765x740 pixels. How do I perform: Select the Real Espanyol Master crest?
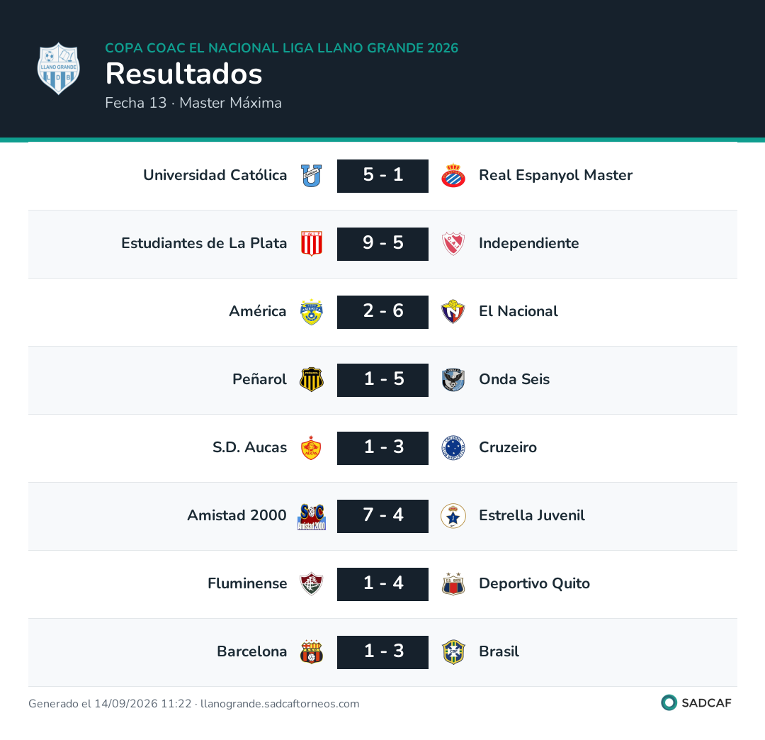click(x=453, y=176)
